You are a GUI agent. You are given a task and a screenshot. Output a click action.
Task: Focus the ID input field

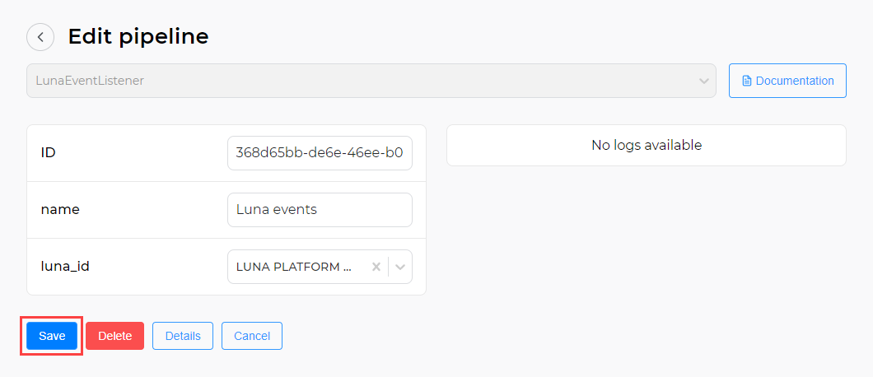(320, 153)
